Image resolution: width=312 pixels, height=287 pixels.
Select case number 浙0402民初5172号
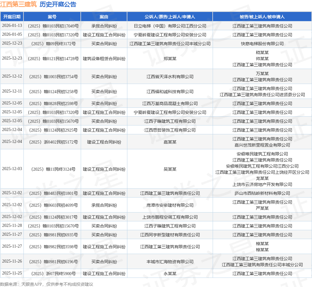(x=53, y=142)
